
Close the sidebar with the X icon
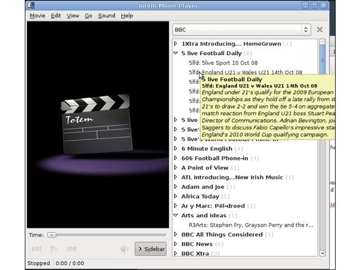tap(320, 30)
